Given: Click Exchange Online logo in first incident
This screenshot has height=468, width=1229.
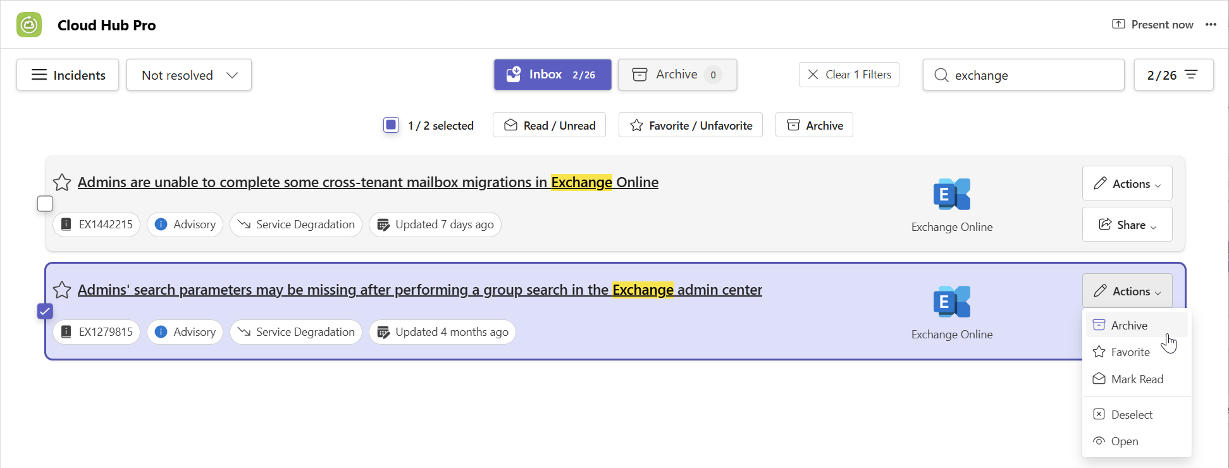Looking at the screenshot, I should (952, 194).
